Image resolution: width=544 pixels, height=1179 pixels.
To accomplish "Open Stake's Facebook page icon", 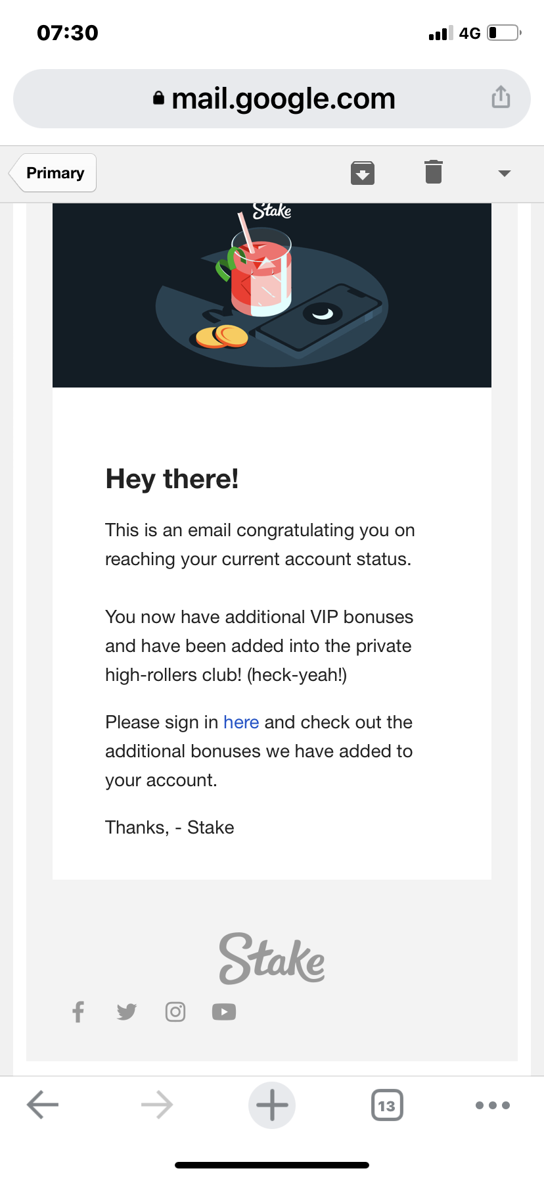I will [78, 1012].
